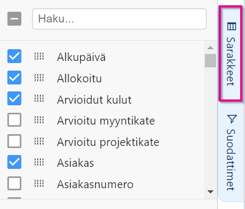Screen dimensions: 245x209
Task: Click the drag handle icon beside Allokoitu
Action: [39, 78]
